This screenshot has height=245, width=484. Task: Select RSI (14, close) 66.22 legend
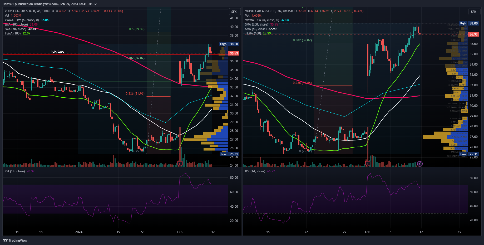coord(260,171)
